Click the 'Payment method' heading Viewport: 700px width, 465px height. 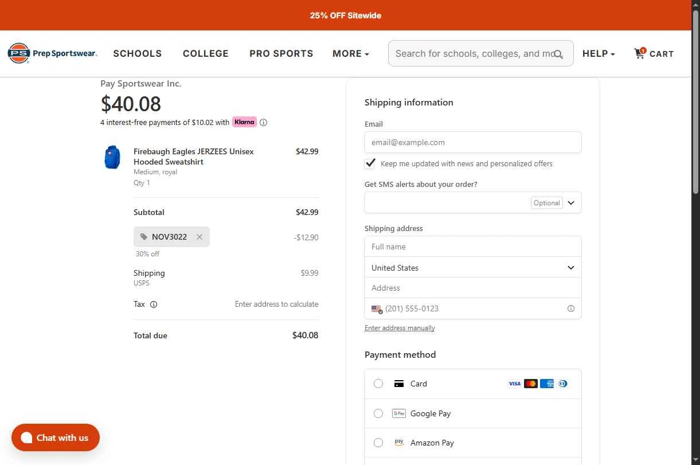pyautogui.click(x=400, y=355)
